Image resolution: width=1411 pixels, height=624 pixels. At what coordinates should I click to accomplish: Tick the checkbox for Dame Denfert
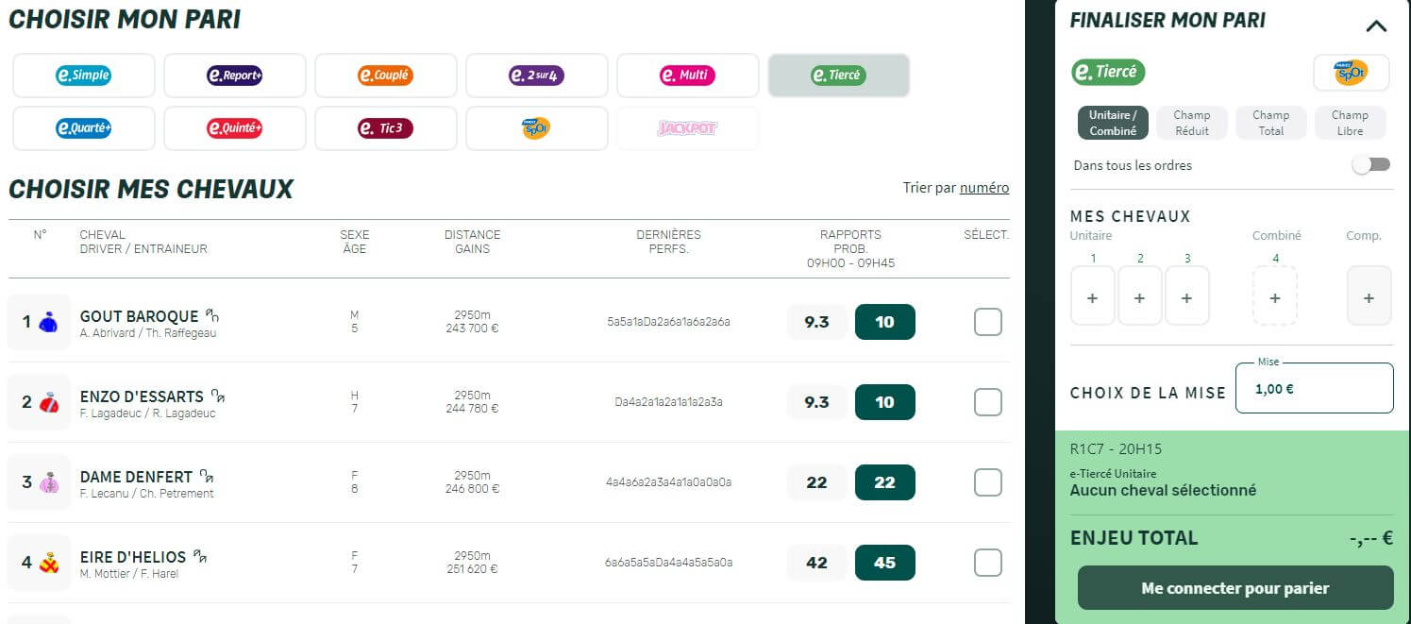(987, 482)
